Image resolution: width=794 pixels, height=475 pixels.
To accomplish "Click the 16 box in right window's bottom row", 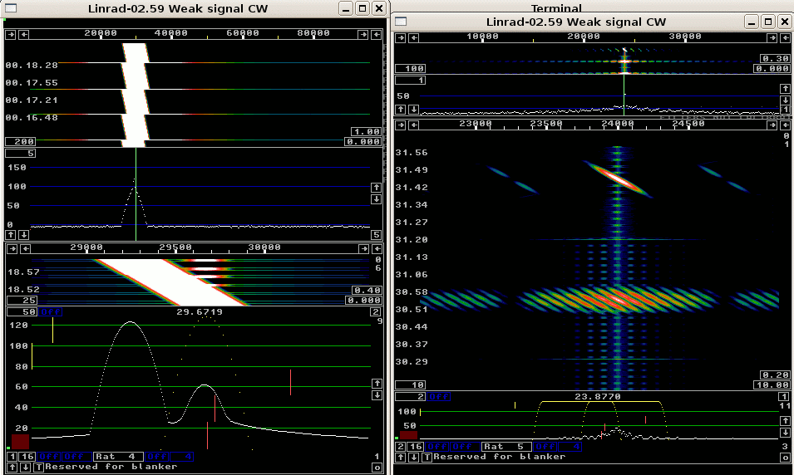I will pos(415,447).
